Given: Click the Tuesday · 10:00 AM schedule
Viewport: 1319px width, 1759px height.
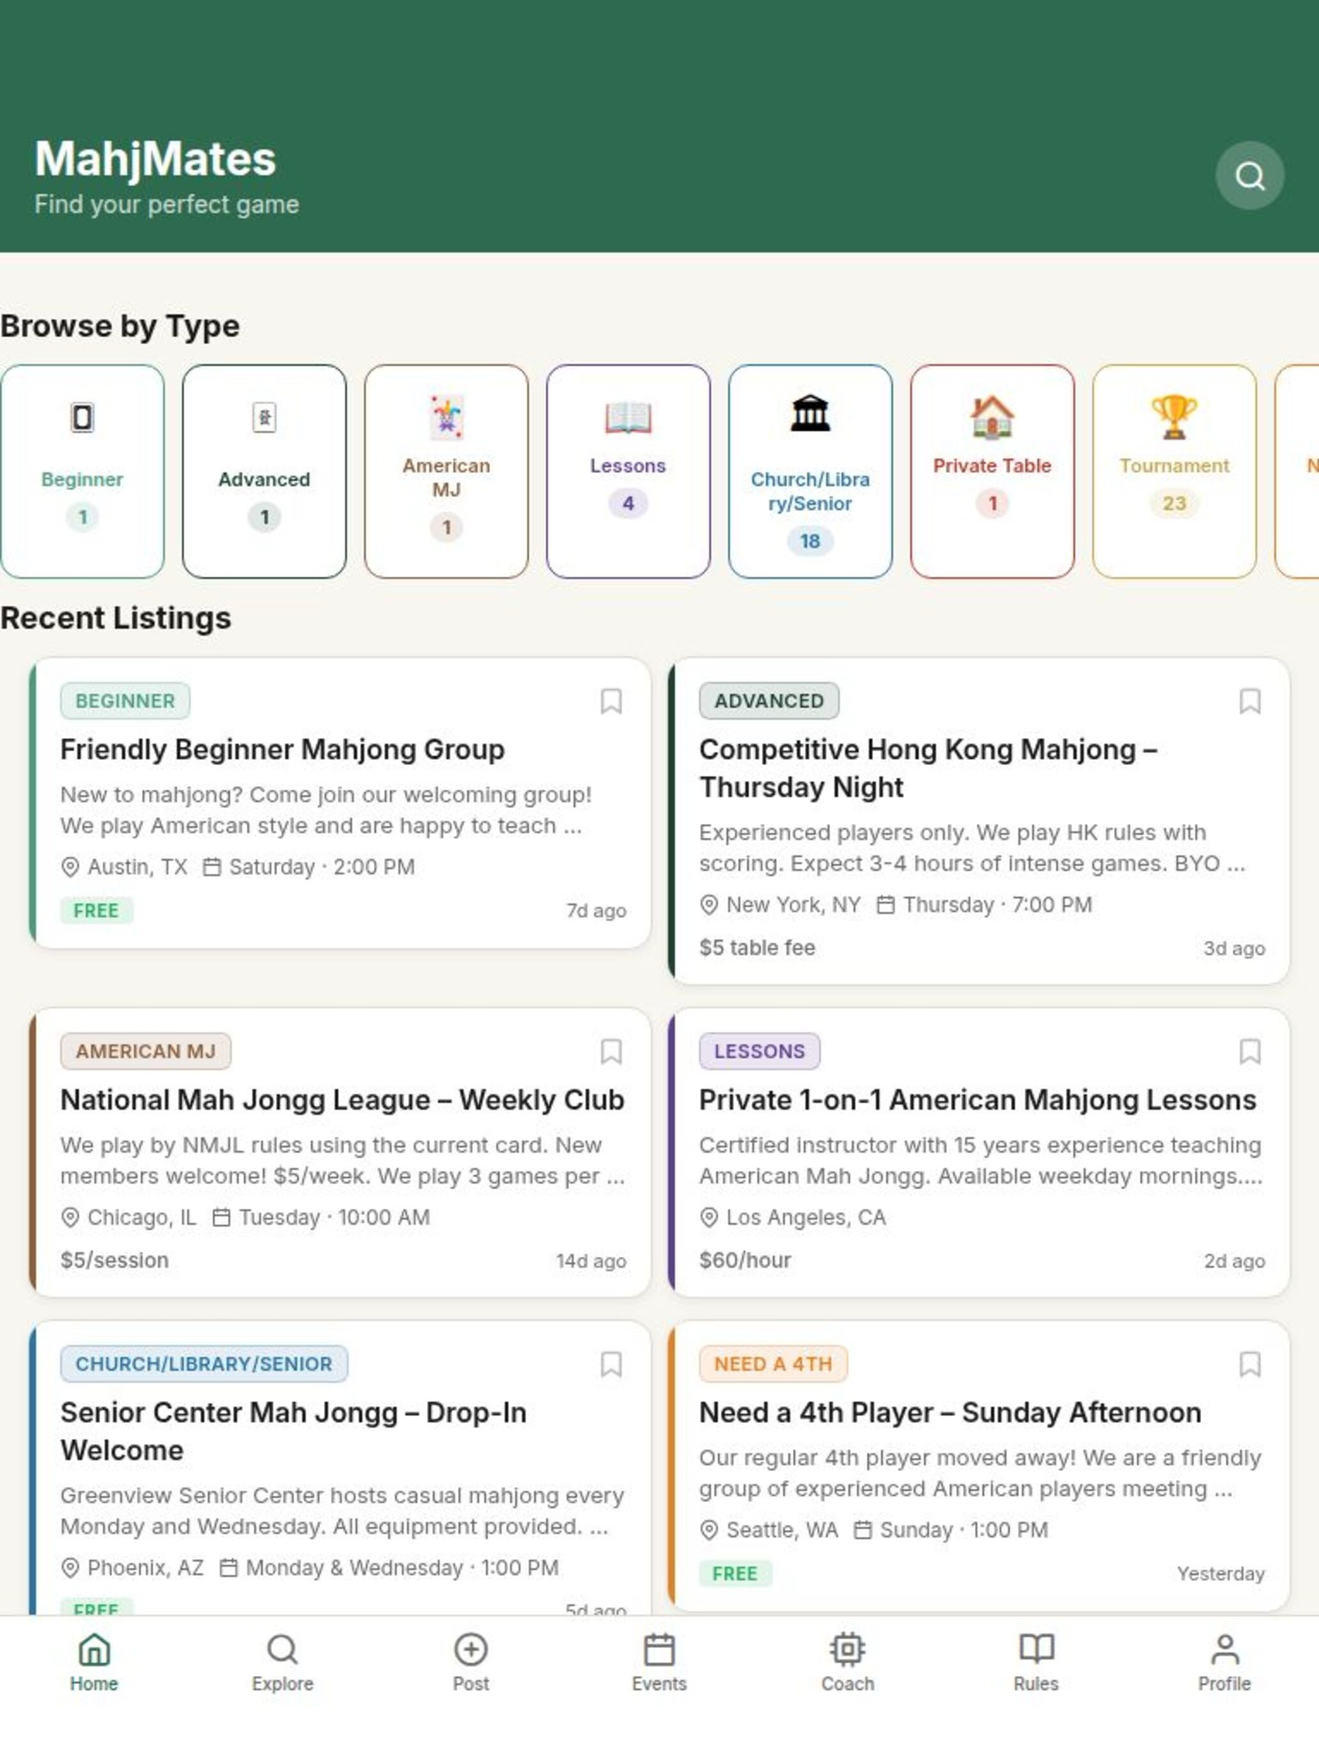Looking at the screenshot, I should tap(334, 1218).
